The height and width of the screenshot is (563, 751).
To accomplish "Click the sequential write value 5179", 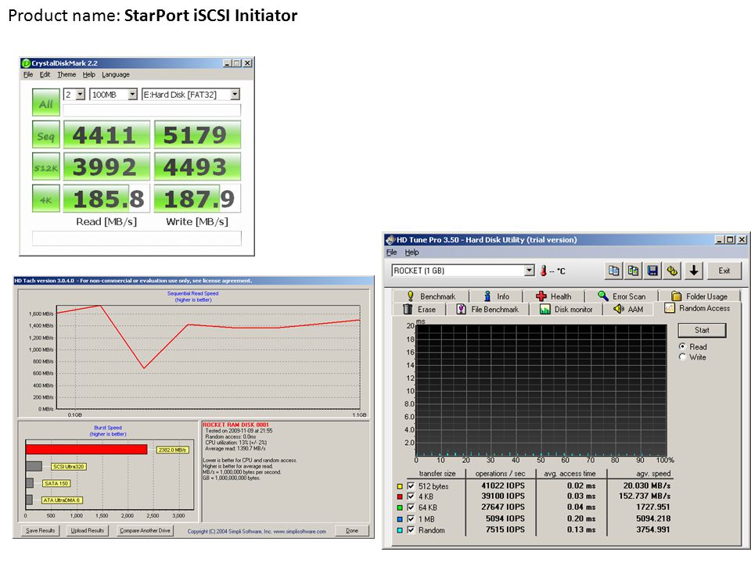I will pyautogui.click(x=197, y=135).
